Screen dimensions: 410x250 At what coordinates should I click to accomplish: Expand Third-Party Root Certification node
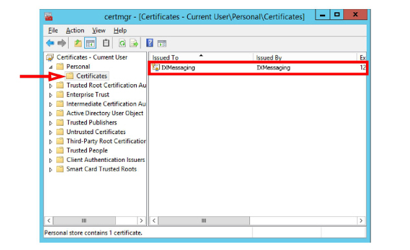(51, 141)
